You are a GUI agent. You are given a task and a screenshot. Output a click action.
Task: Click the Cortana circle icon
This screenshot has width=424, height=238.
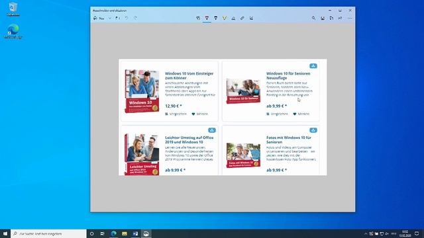click(x=91, y=233)
